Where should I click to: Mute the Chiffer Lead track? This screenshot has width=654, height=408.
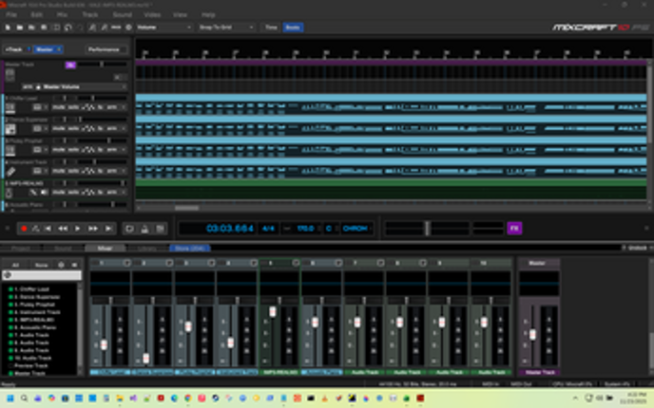(x=58, y=106)
